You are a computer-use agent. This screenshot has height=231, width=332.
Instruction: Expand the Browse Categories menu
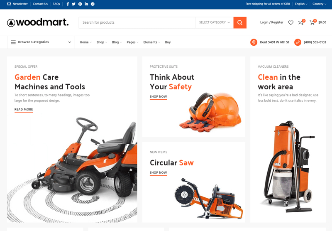(41, 42)
